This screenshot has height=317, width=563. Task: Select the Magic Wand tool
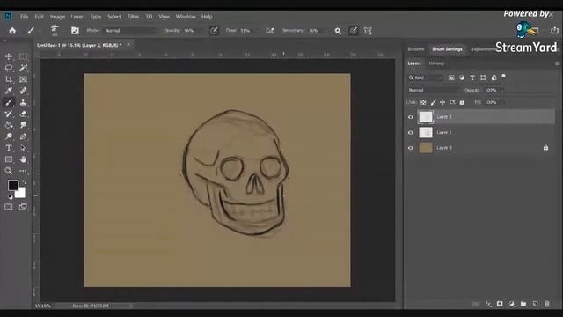[x=23, y=68]
